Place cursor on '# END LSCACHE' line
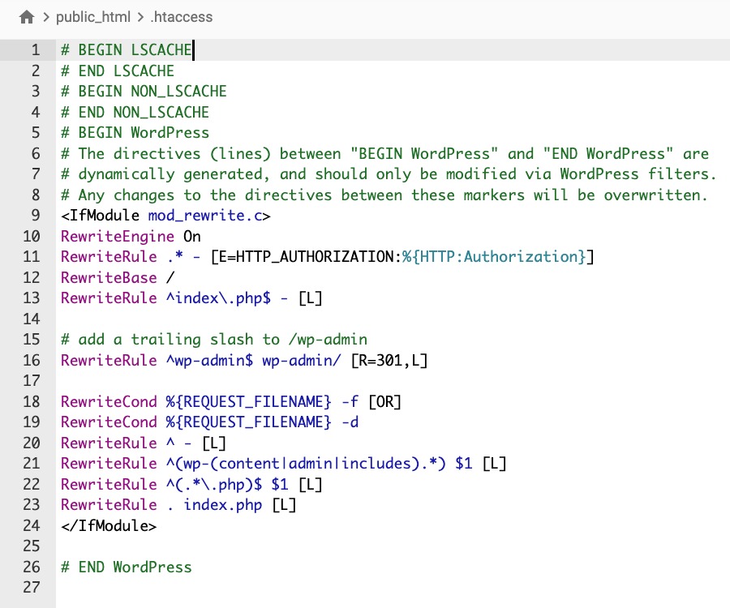The width and height of the screenshot is (730, 608). point(118,71)
